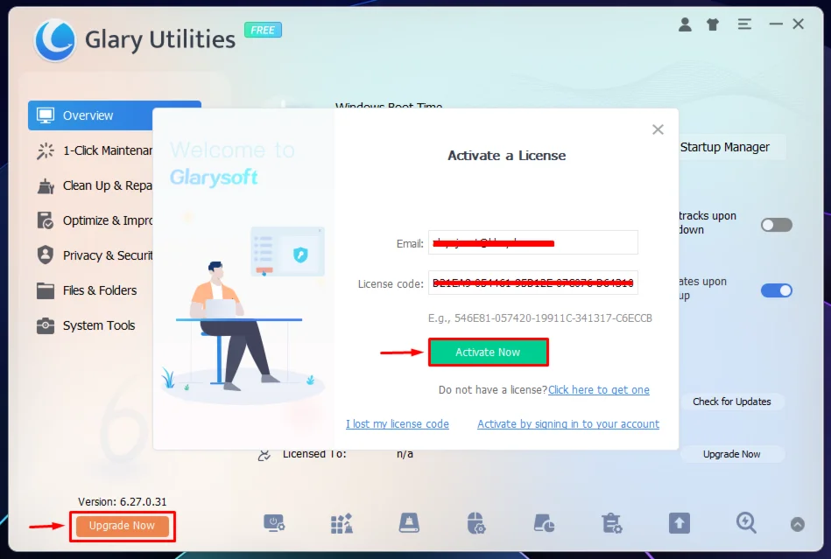Close the Activate a License dialog

click(658, 129)
